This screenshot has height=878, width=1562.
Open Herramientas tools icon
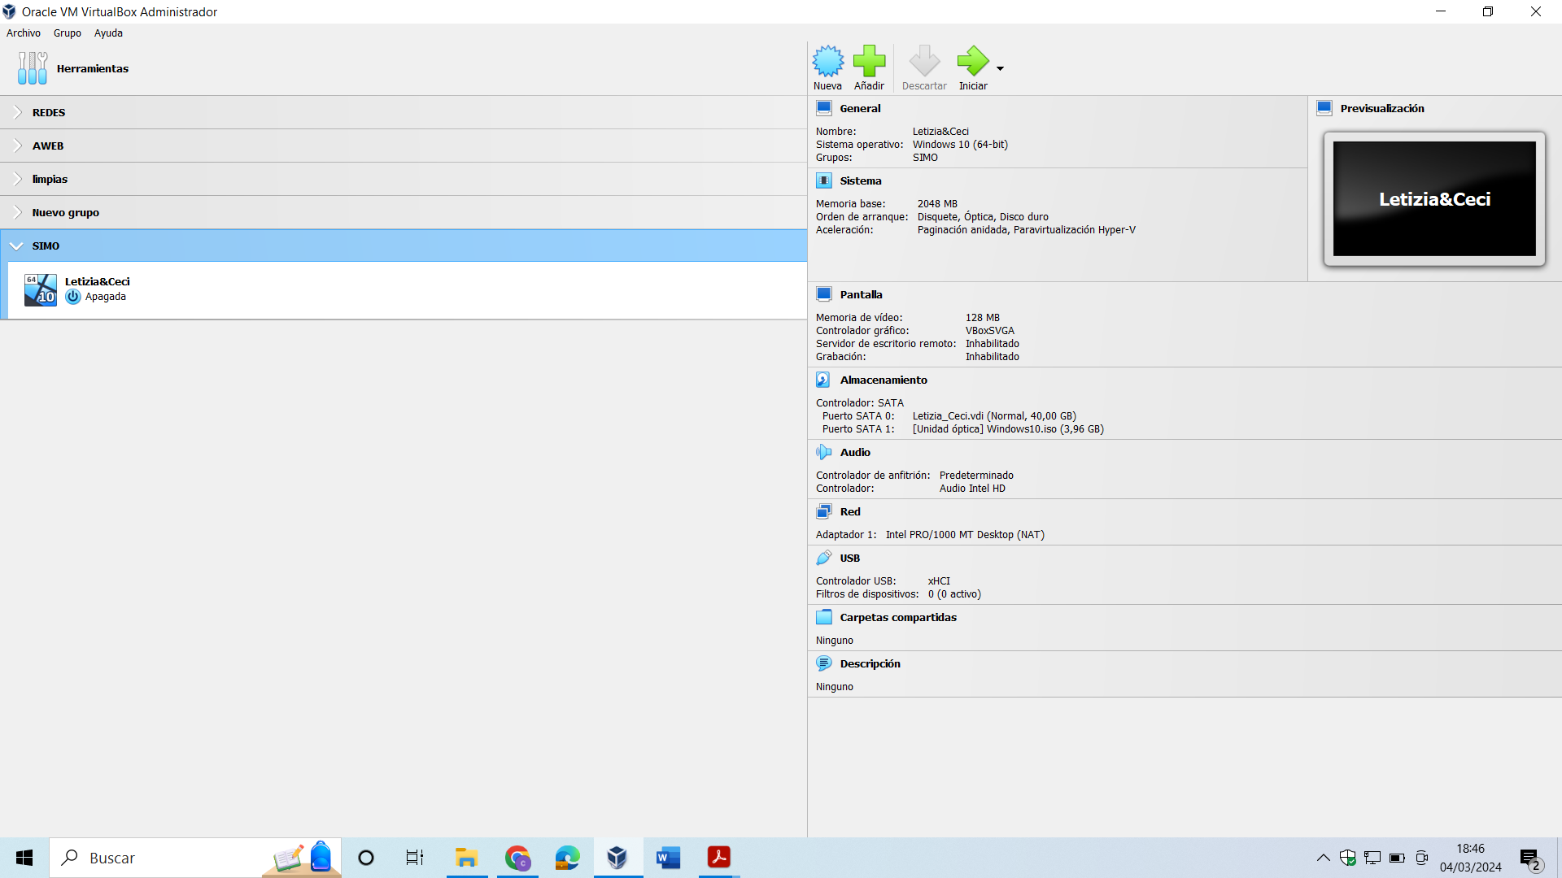point(33,68)
